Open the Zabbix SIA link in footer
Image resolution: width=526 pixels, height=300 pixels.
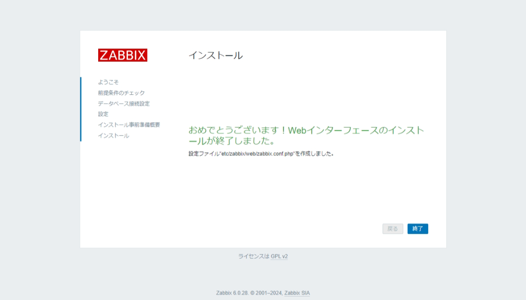(297, 293)
